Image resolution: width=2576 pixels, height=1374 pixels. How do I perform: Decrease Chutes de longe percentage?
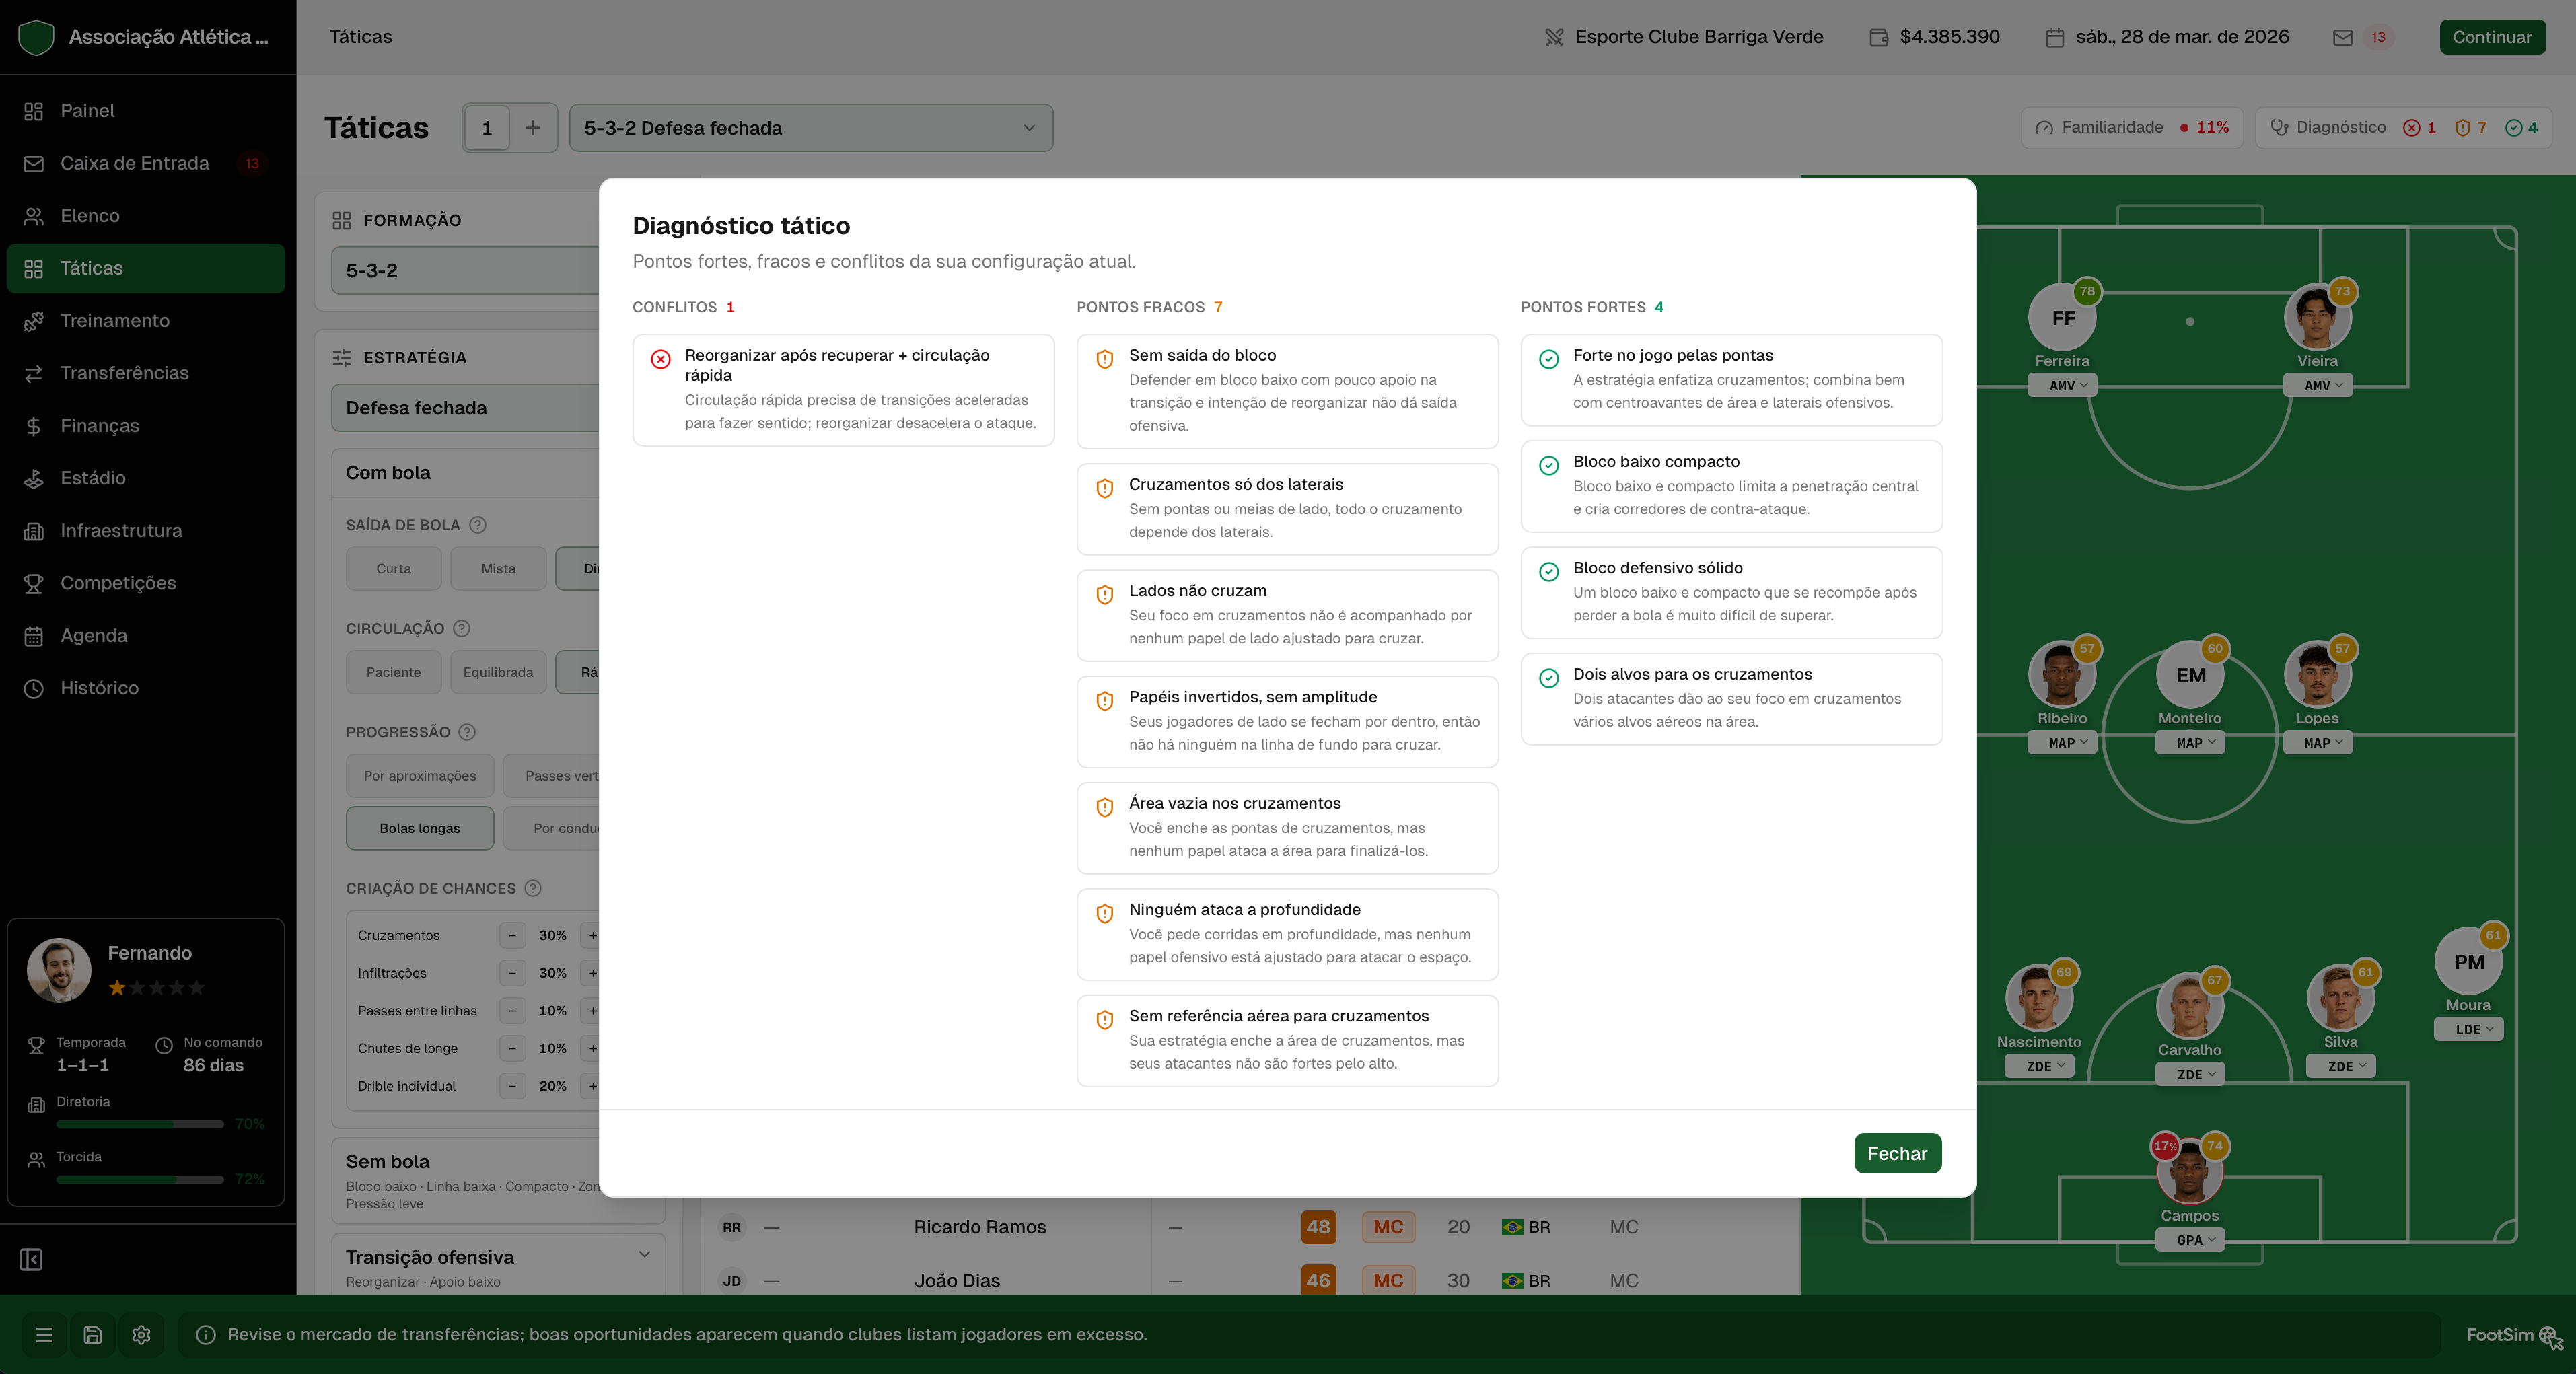(512, 1048)
